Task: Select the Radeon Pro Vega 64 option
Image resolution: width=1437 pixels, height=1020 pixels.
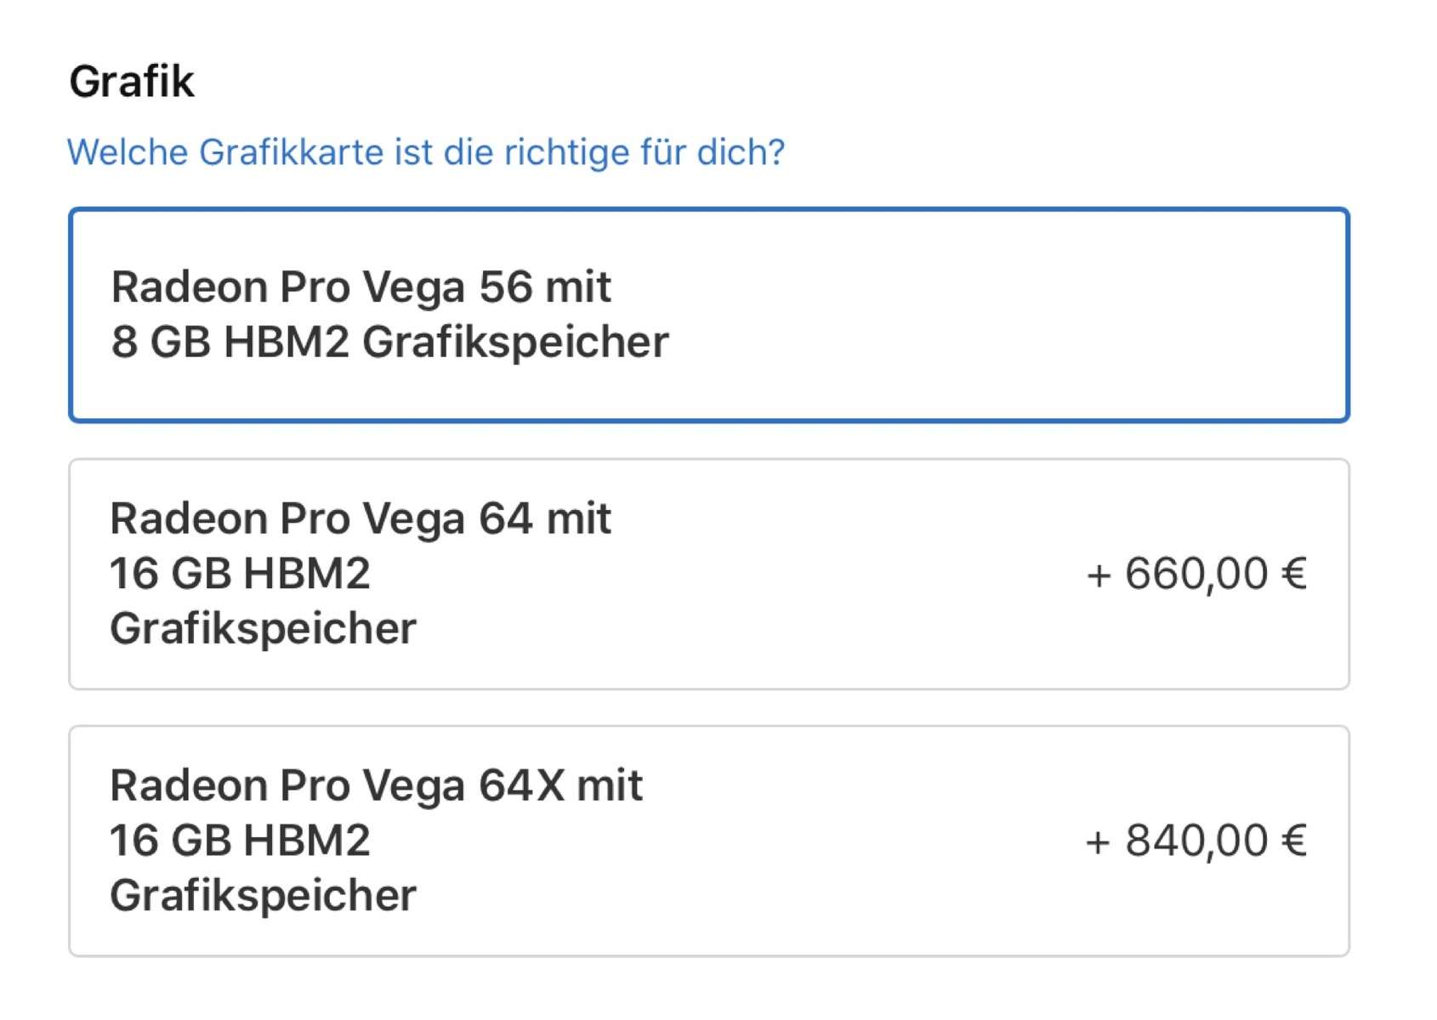Action: pyautogui.click(x=707, y=574)
